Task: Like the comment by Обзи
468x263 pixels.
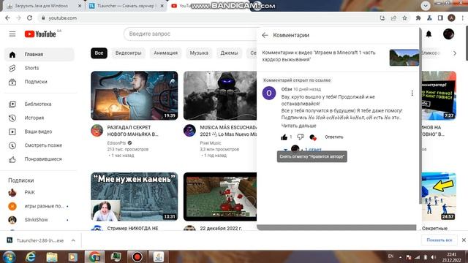Action: [284, 137]
